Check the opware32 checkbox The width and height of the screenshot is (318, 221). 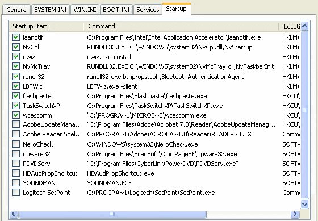16,154
